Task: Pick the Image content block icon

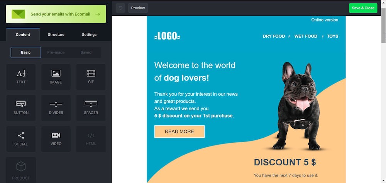Action: tap(56, 73)
